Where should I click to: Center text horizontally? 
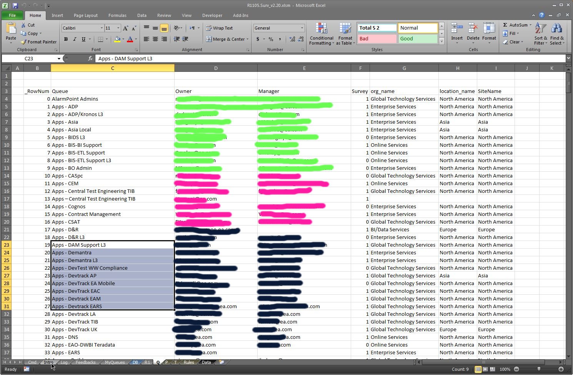coord(155,39)
